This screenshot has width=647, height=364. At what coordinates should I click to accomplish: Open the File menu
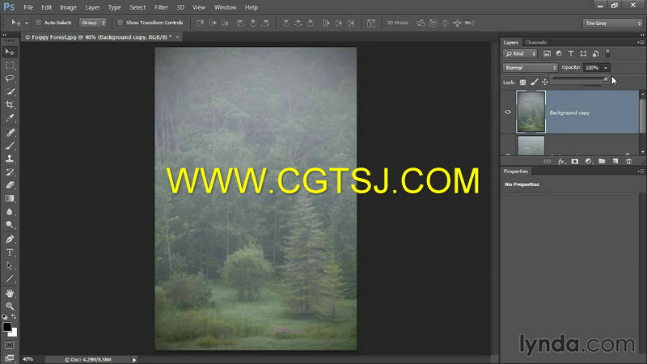point(28,7)
